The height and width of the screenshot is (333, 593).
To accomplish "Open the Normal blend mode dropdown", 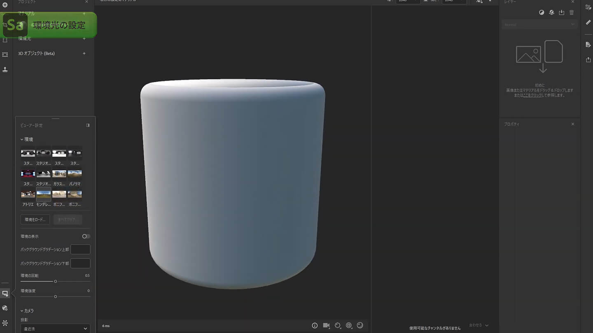I will point(539,25).
